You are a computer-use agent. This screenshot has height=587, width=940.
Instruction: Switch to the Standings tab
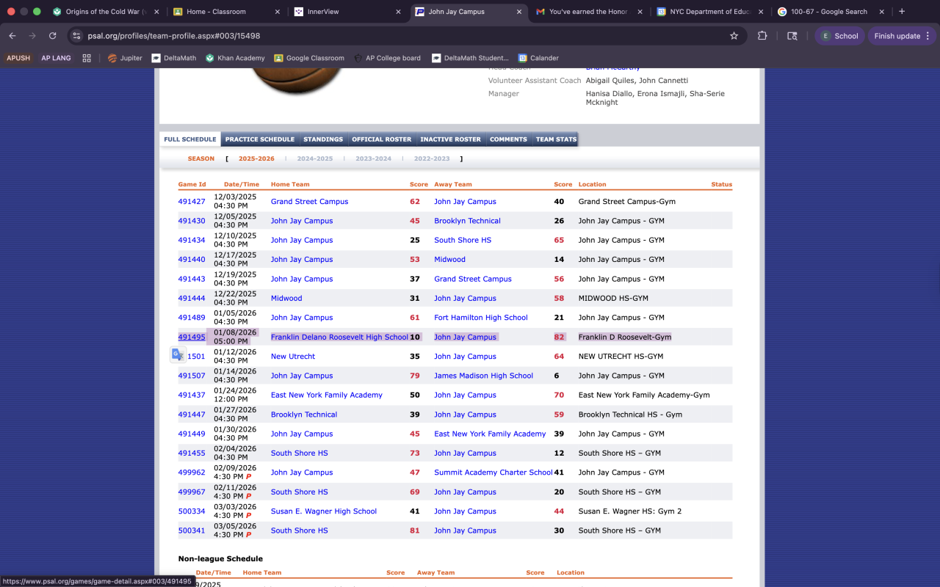pyautogui.click(x=323, y=139)
